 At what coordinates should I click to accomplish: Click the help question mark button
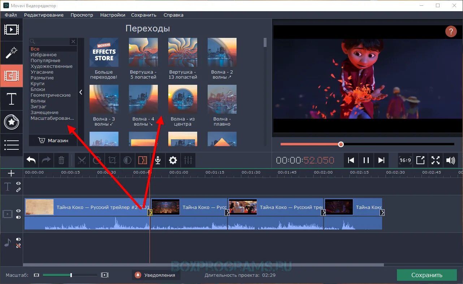tap(451, 31)
